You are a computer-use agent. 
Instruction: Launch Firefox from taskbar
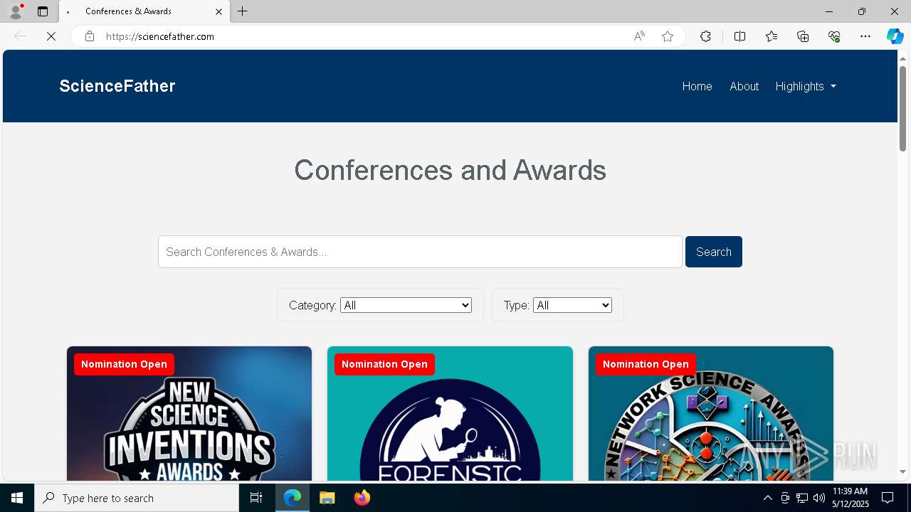pos(362,498)
